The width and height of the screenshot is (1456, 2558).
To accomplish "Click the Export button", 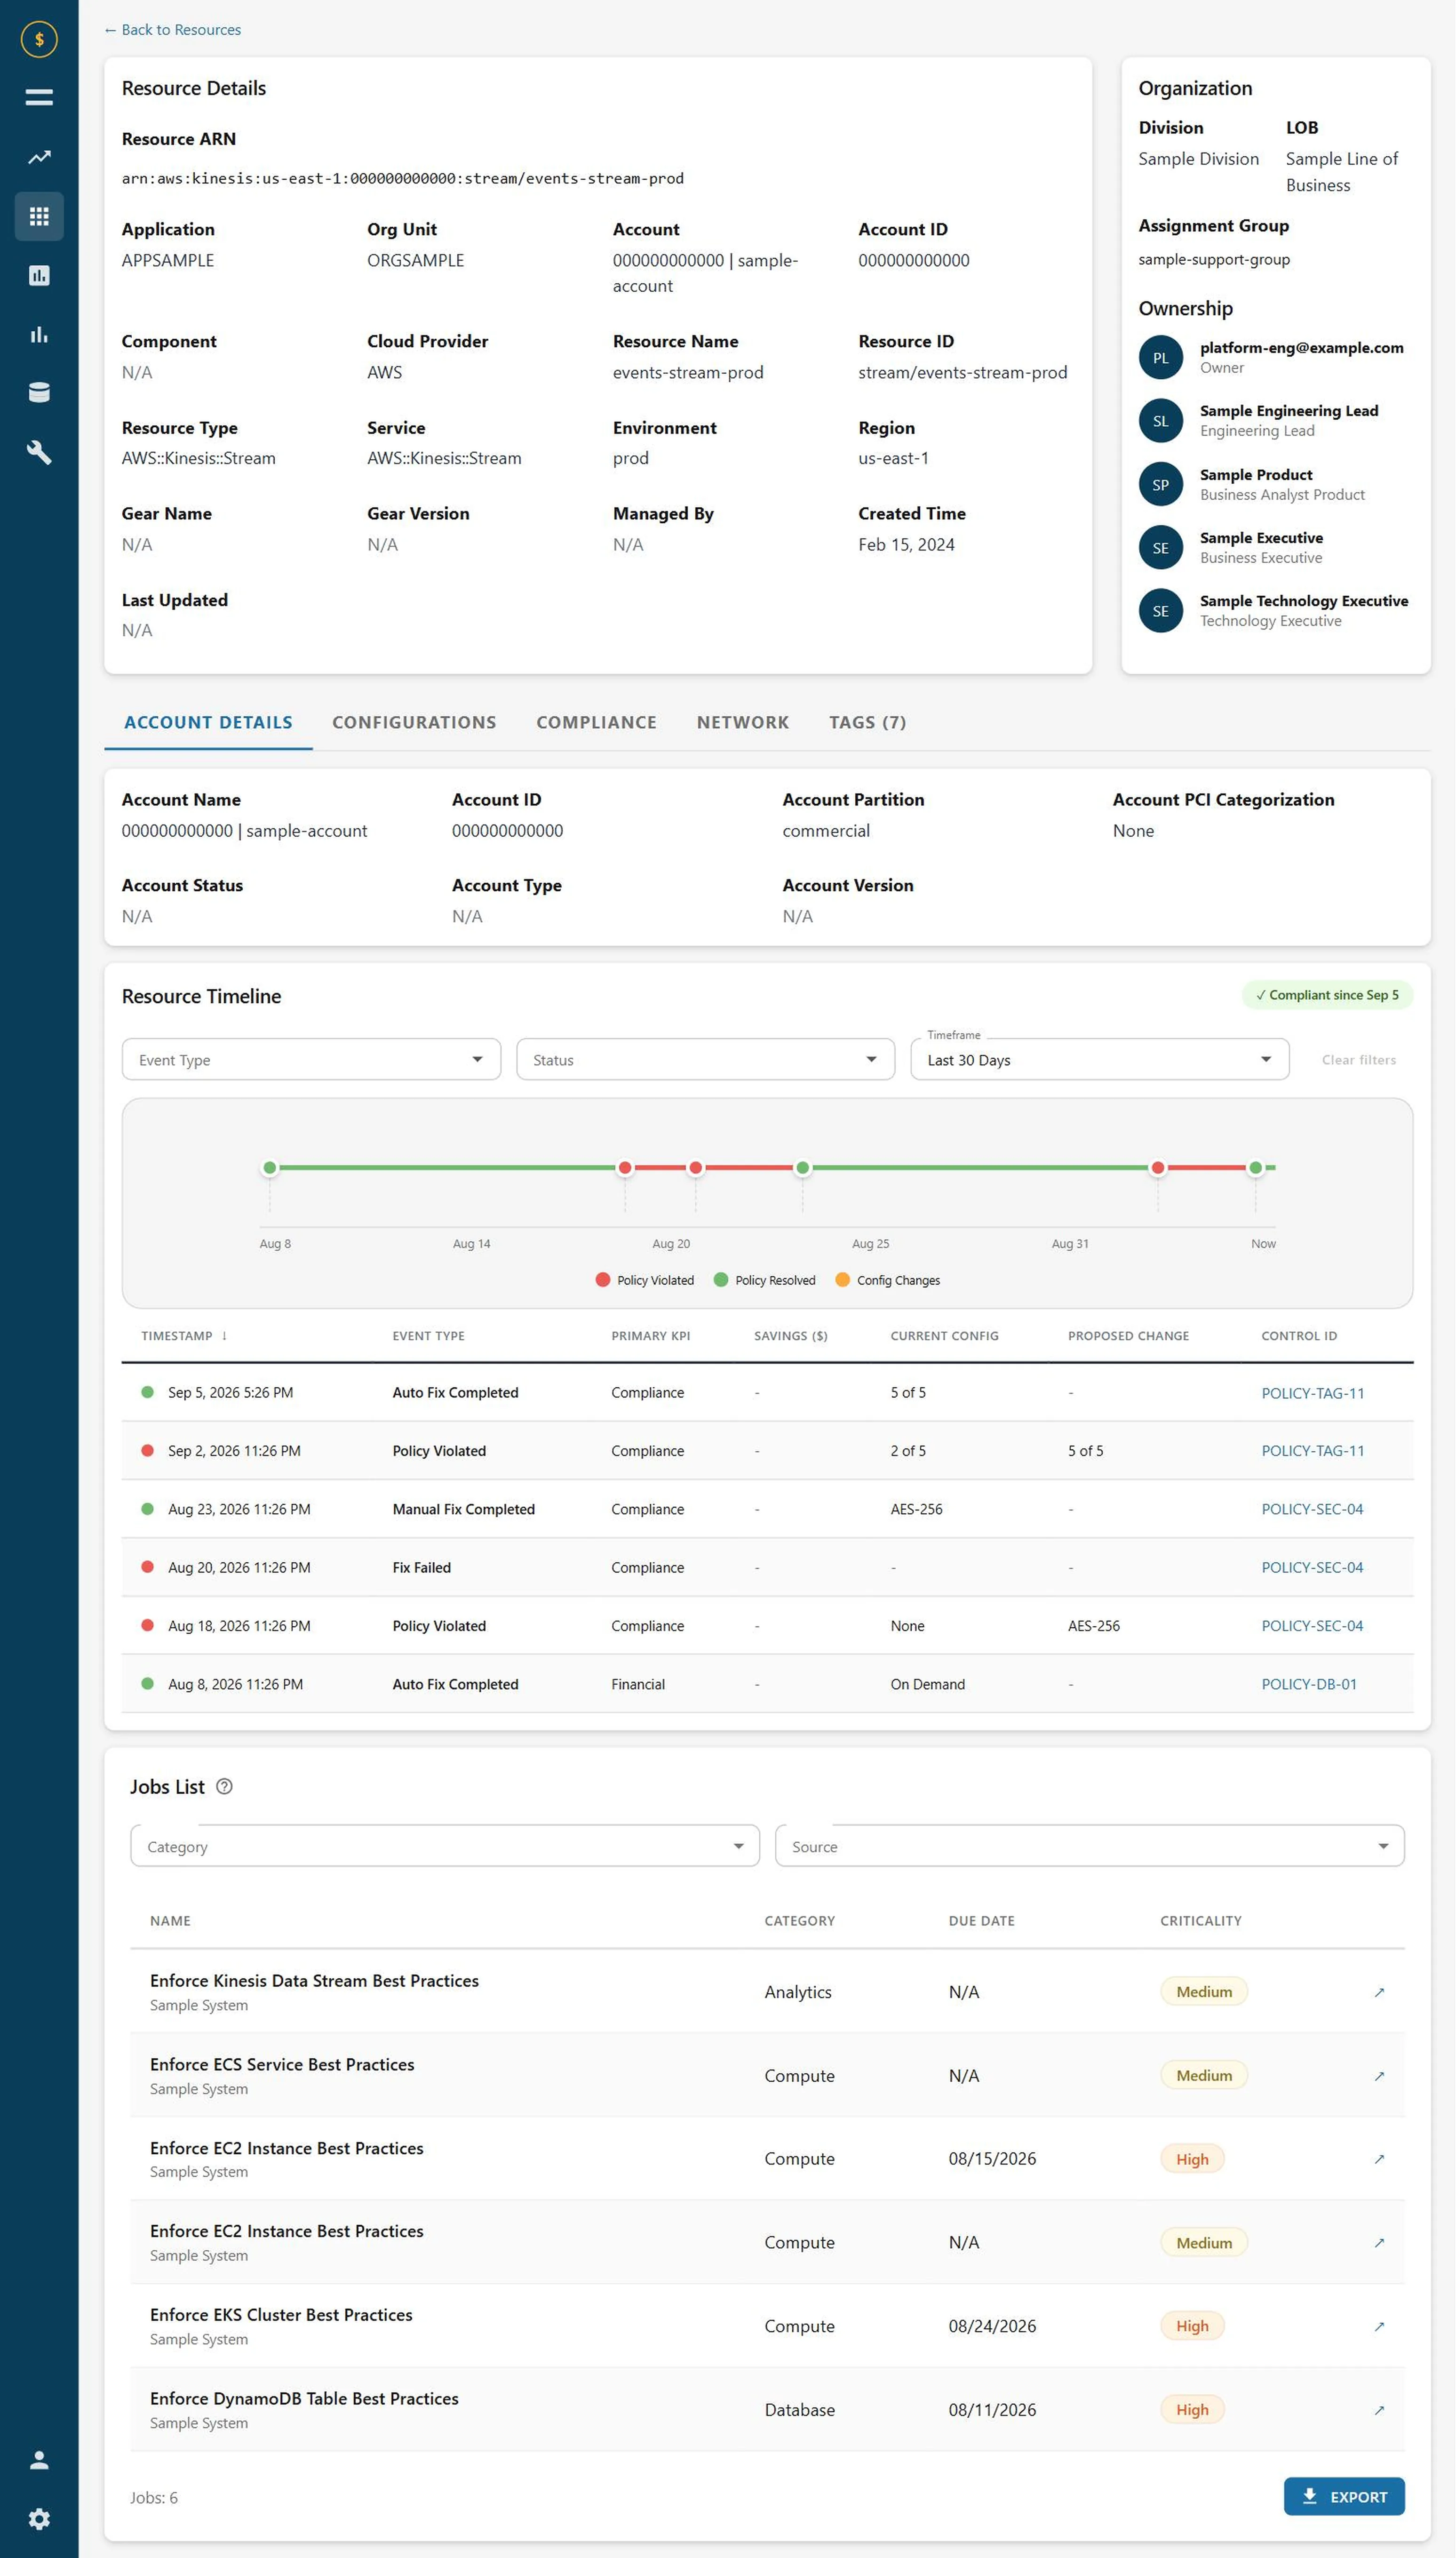I will click(x=1343, y=2496).
